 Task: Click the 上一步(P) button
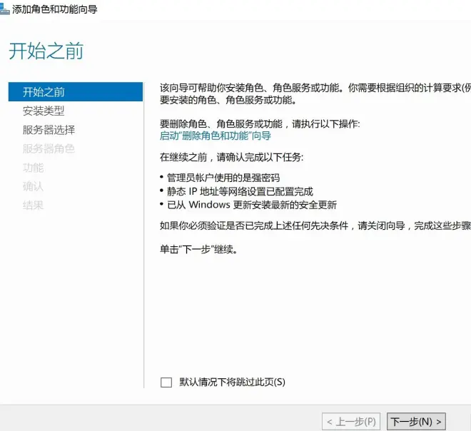click(x=351, y=422)
